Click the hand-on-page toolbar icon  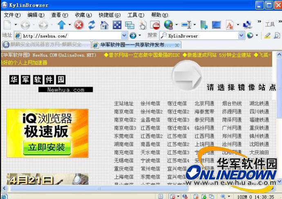click(x=143, y=25)
